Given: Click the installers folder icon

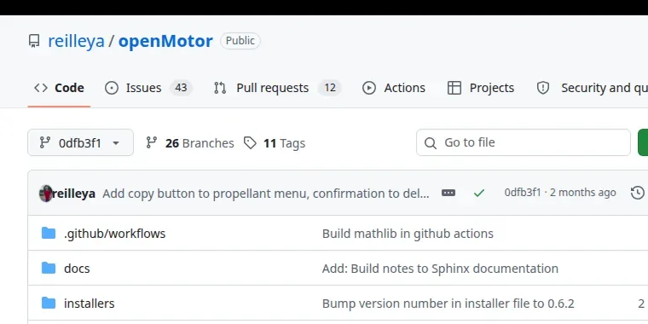Looking at the screenshot, I should [x=49, y=304].
